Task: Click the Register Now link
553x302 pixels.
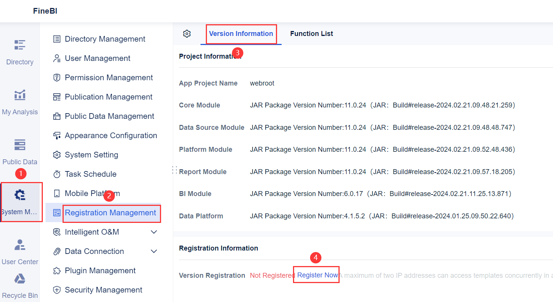Action: (x=316, y=275)
